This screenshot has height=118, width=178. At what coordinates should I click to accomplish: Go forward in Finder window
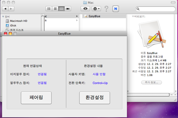pos(11,9)
